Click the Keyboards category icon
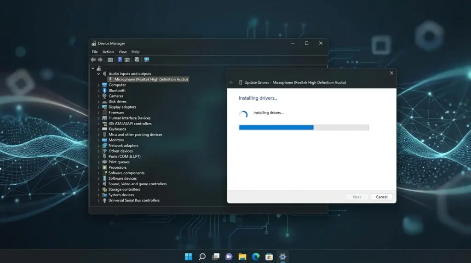 [104, 129]
